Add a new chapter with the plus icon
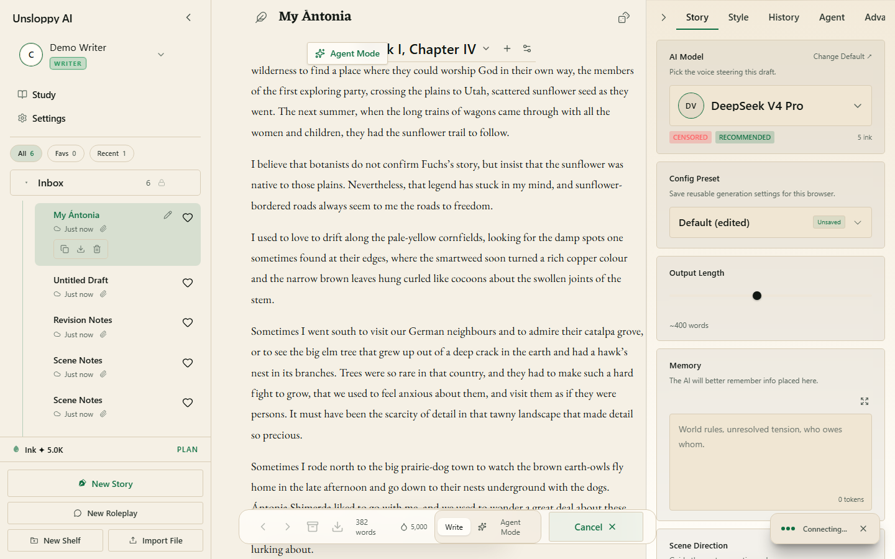Viewport: 895px width, 559px height. click(x=507, y=48)
